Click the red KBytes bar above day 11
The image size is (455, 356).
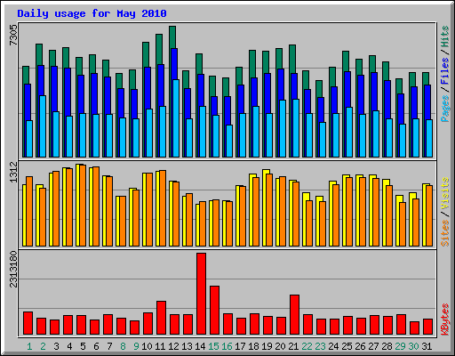(162, 318)
